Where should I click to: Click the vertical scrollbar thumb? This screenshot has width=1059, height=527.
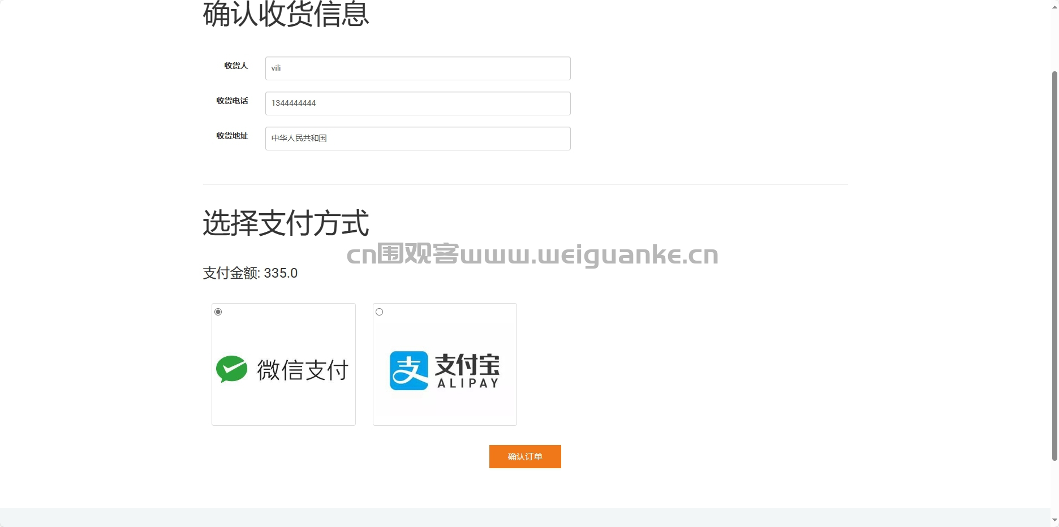pyautogui.click(x=1054, y=266)
